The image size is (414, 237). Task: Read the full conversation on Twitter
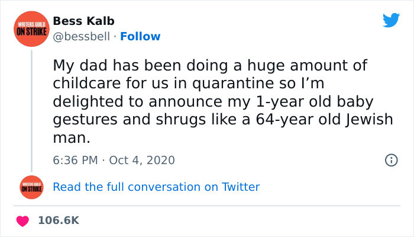156,187
